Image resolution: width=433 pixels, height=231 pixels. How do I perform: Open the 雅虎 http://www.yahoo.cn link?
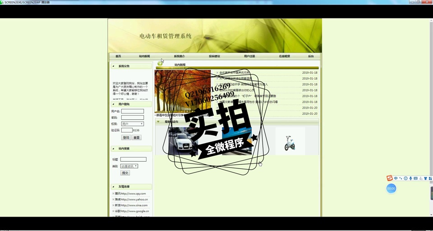click(131, 199)
